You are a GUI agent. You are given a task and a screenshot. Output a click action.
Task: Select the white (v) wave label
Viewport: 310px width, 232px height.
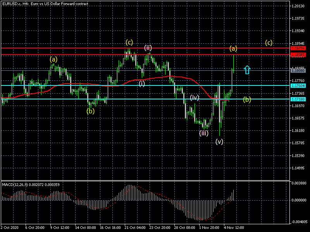[x=219, y=142]
